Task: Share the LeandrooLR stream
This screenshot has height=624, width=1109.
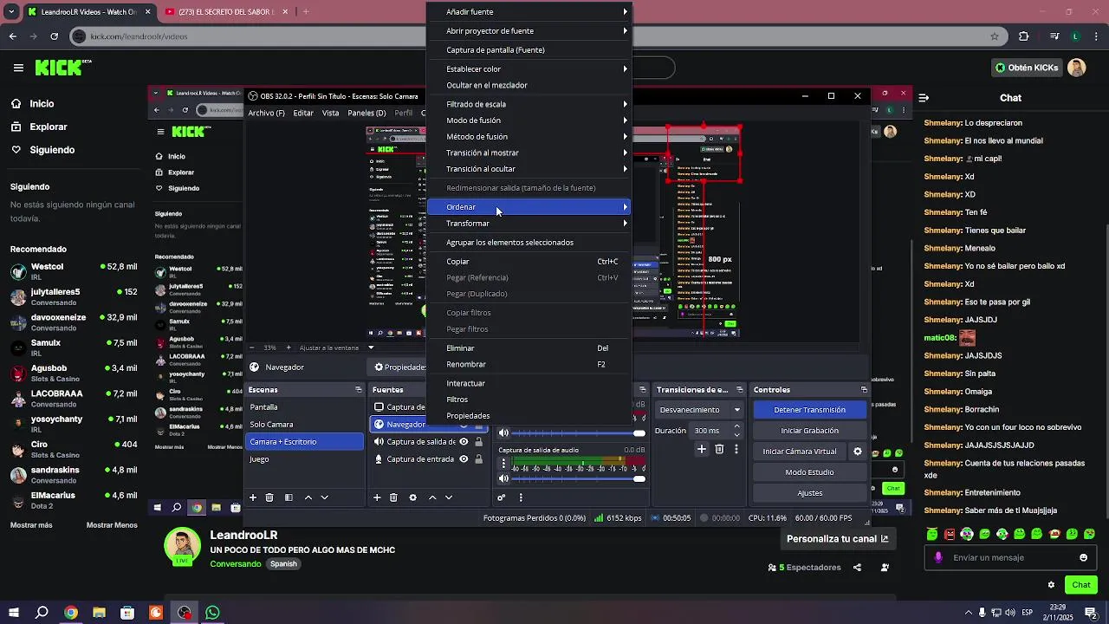Action: [857, 568]
